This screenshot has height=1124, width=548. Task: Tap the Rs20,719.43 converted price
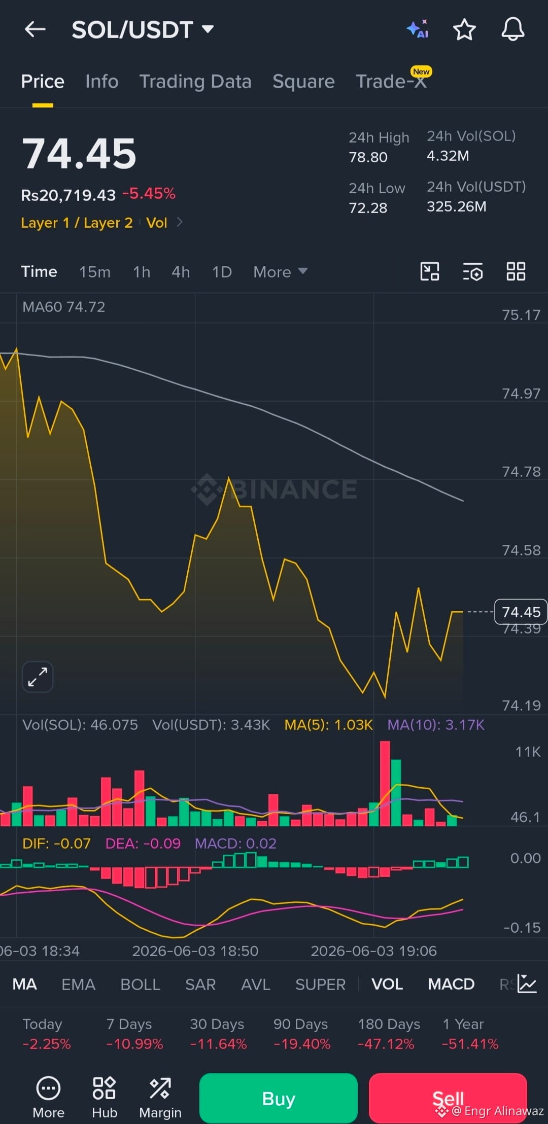[68, 195]
